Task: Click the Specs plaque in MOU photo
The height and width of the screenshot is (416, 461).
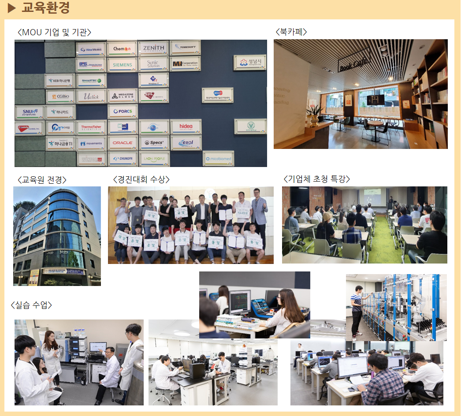Action: coord(154,143)
